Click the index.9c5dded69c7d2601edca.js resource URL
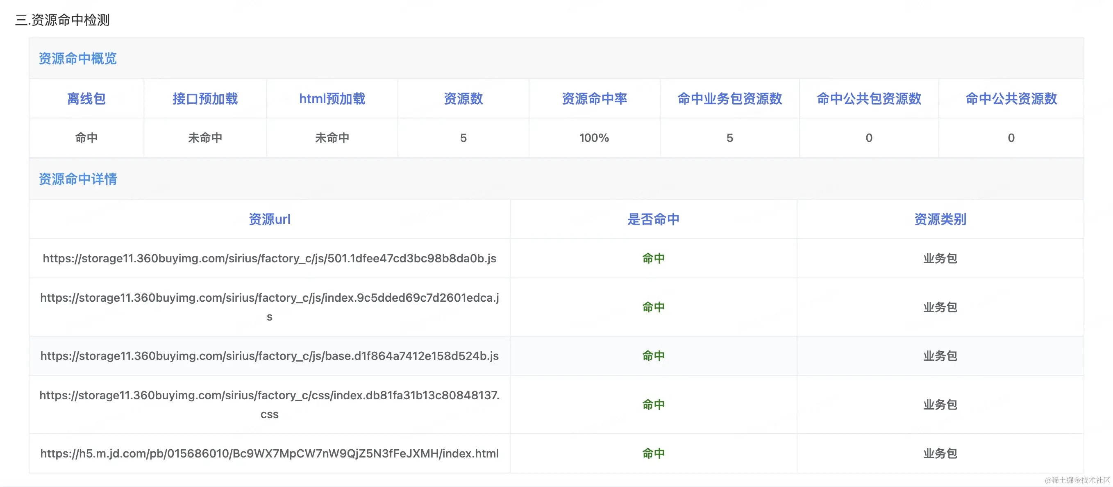The image size is (1113, 487). click(269, 298)
